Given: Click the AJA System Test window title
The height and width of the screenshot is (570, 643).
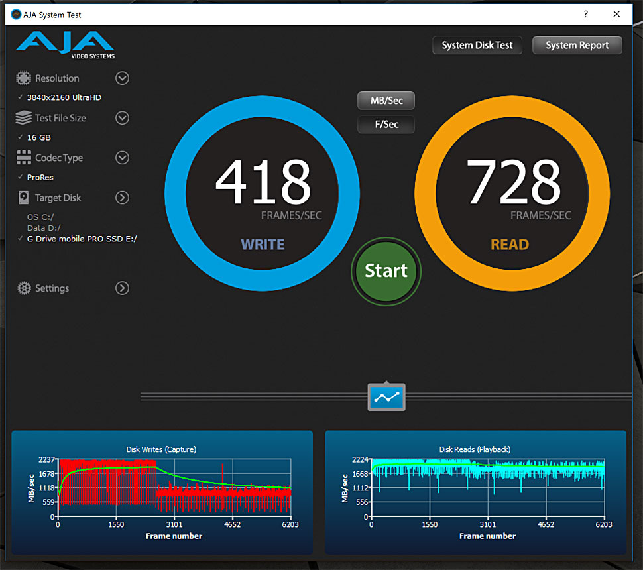Looking at the screenshot, I should [52, 15].
